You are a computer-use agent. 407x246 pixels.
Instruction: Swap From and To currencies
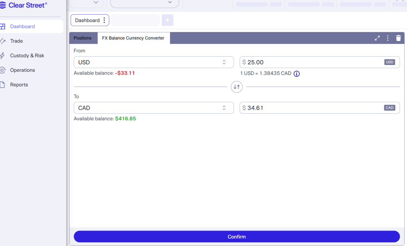click(x=237, y=87)
